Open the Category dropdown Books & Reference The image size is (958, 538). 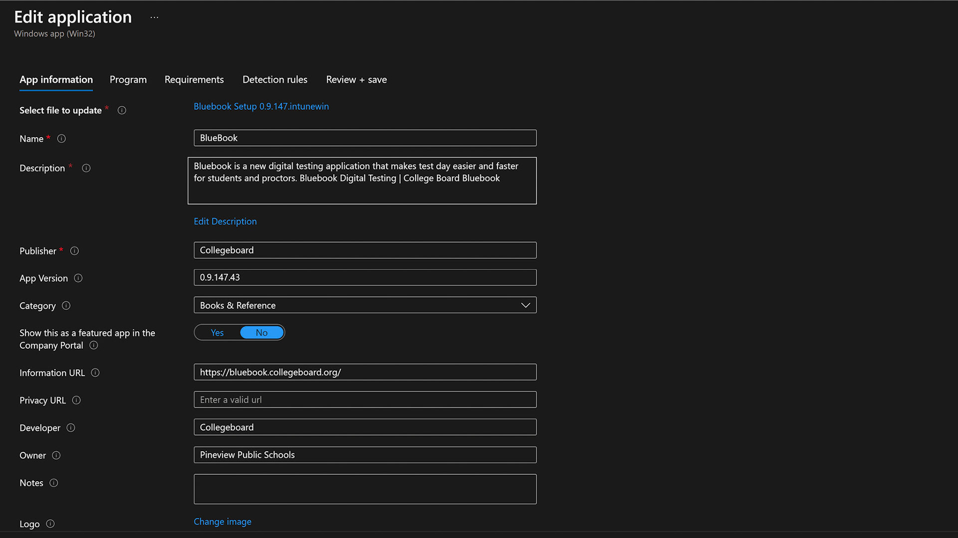click(365, 305)
